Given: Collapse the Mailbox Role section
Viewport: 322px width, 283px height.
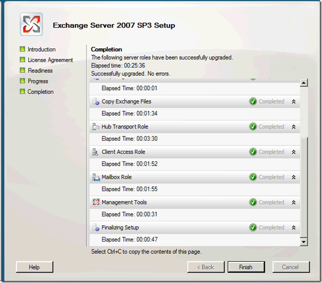Looking at the screenshot, I should [x=294, y=177].
